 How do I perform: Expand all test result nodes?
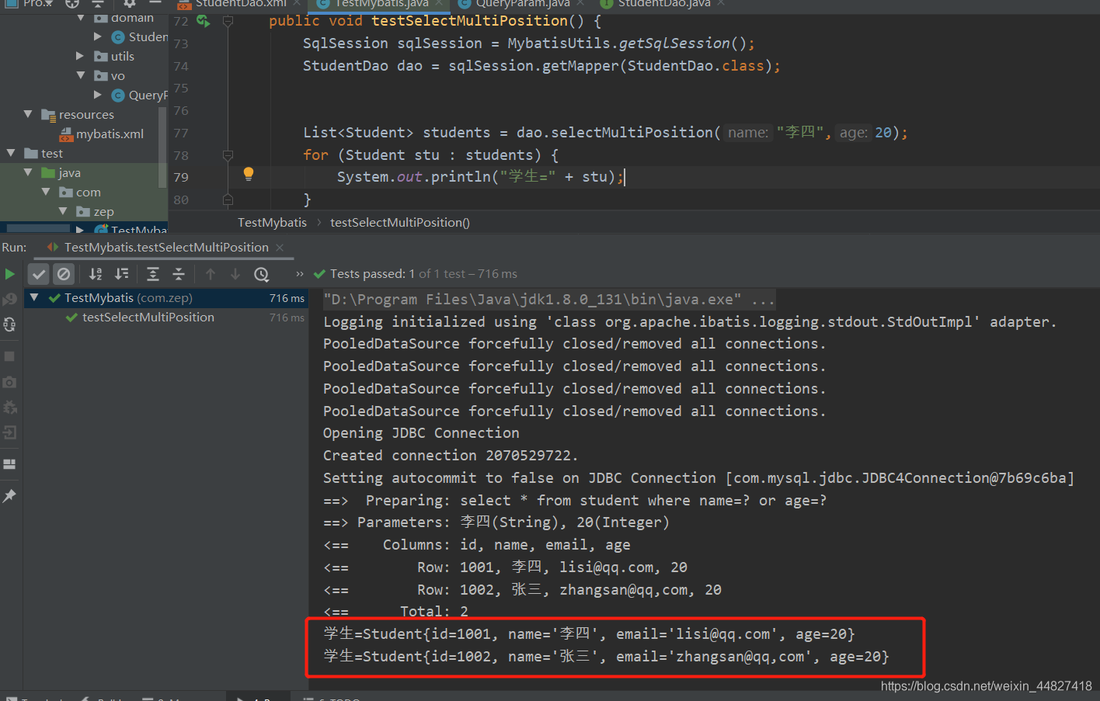(153, 274)
